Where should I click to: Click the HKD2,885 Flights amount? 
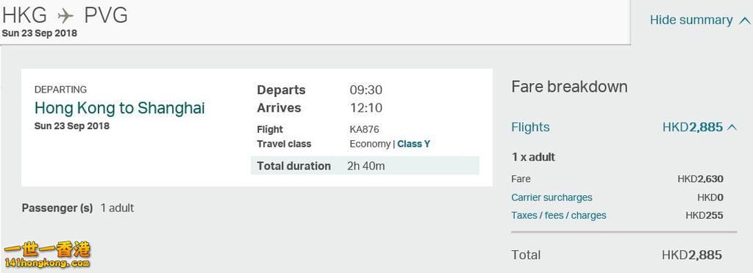tap(693, 128)
